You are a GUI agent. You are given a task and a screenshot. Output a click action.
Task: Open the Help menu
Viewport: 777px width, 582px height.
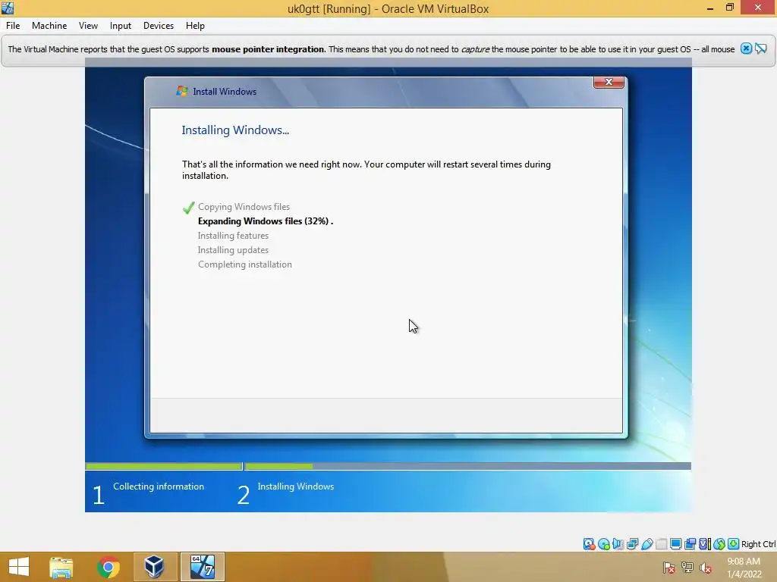195,26
